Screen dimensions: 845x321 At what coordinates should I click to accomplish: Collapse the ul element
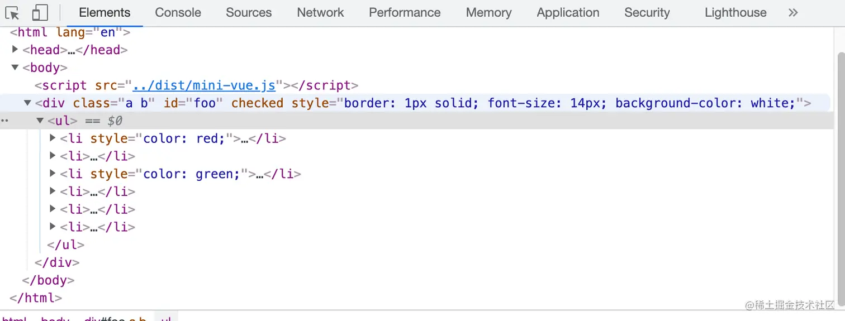[x=40, y=121]
